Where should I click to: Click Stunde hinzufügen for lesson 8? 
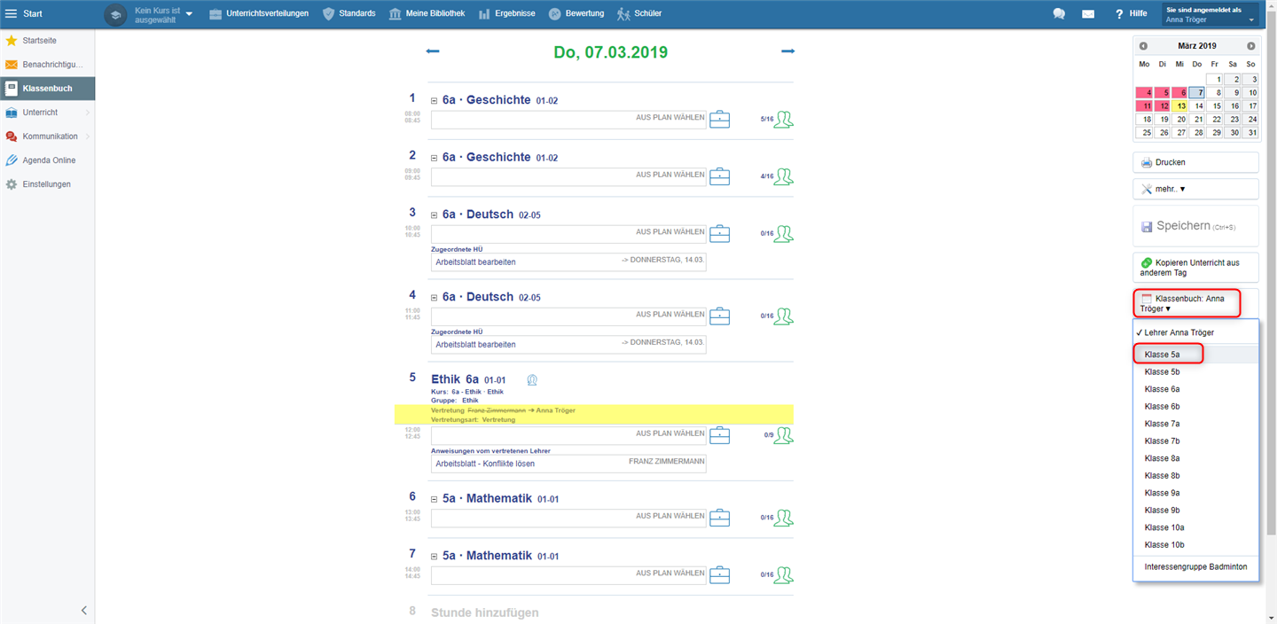point(484,612)
